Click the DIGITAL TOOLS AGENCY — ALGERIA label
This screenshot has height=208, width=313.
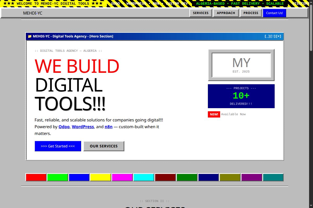click(68, 51)
